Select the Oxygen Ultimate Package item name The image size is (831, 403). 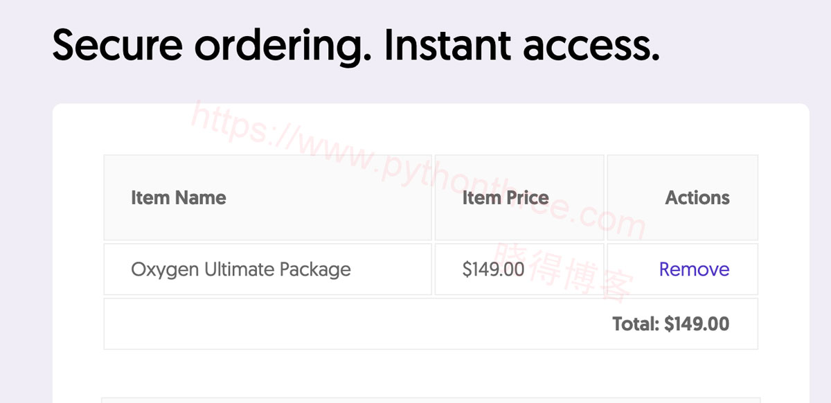click(x=241, y=269)
